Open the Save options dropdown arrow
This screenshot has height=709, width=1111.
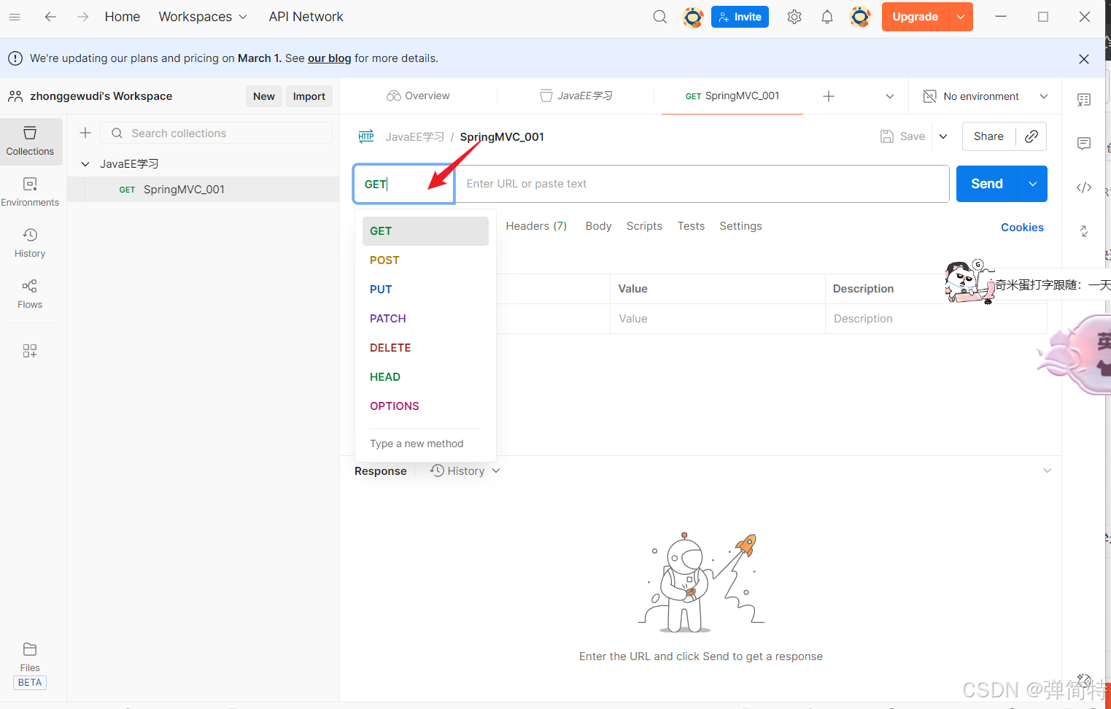point(943,136)
